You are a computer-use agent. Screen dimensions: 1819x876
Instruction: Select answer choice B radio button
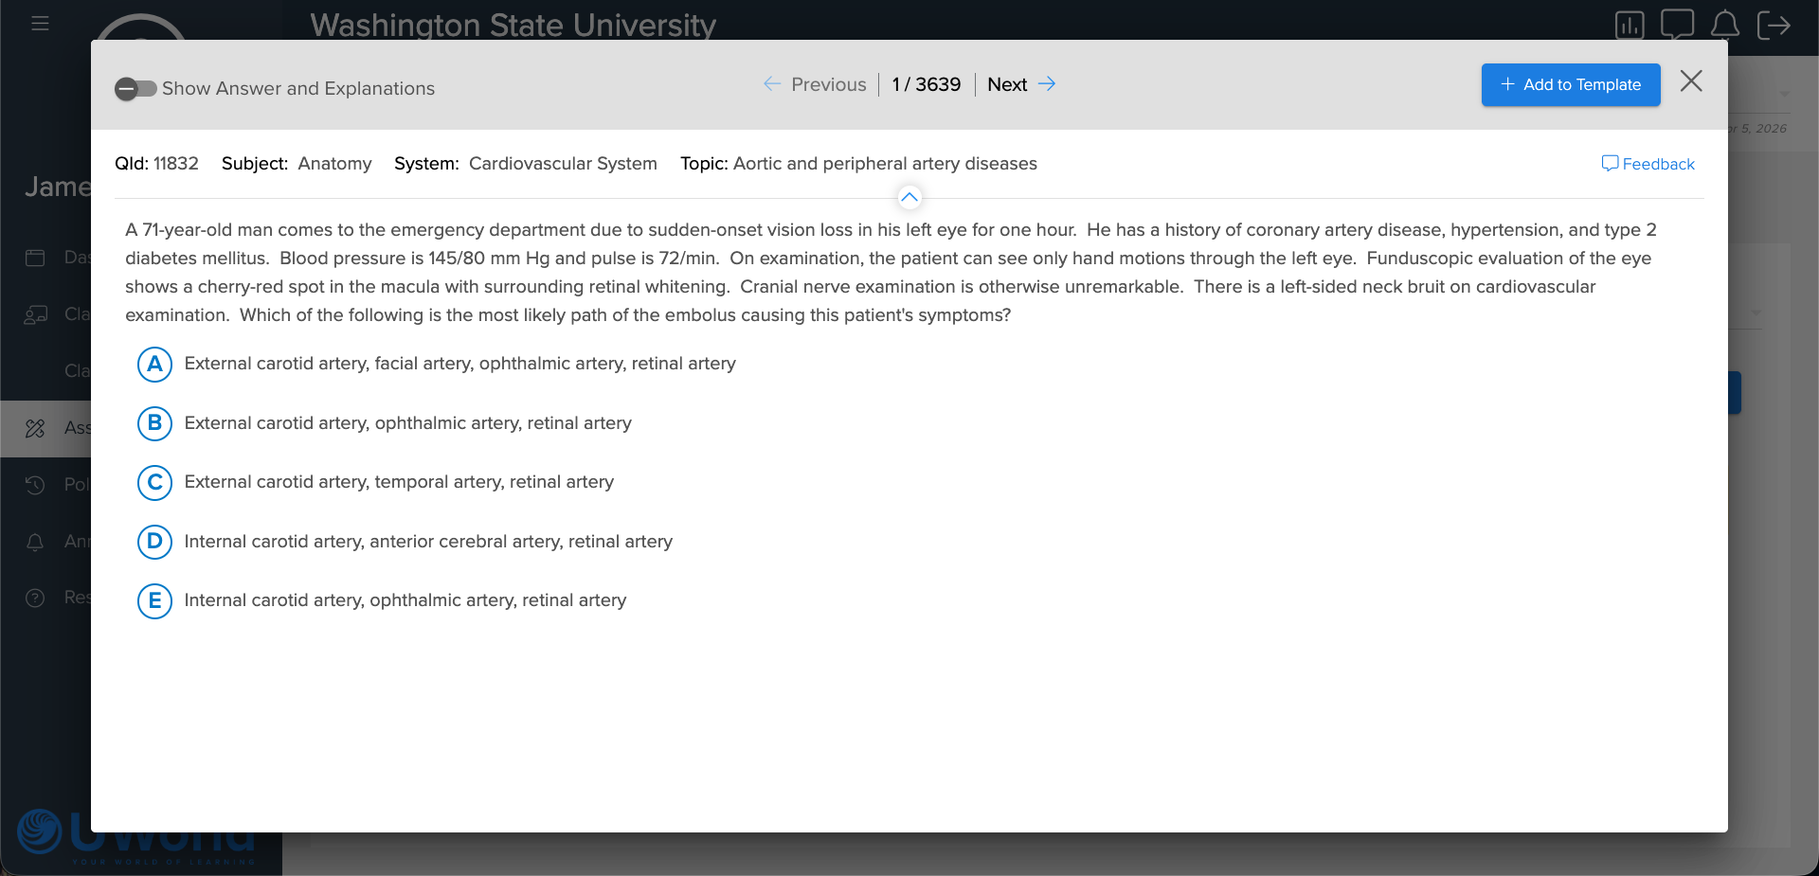154,423
